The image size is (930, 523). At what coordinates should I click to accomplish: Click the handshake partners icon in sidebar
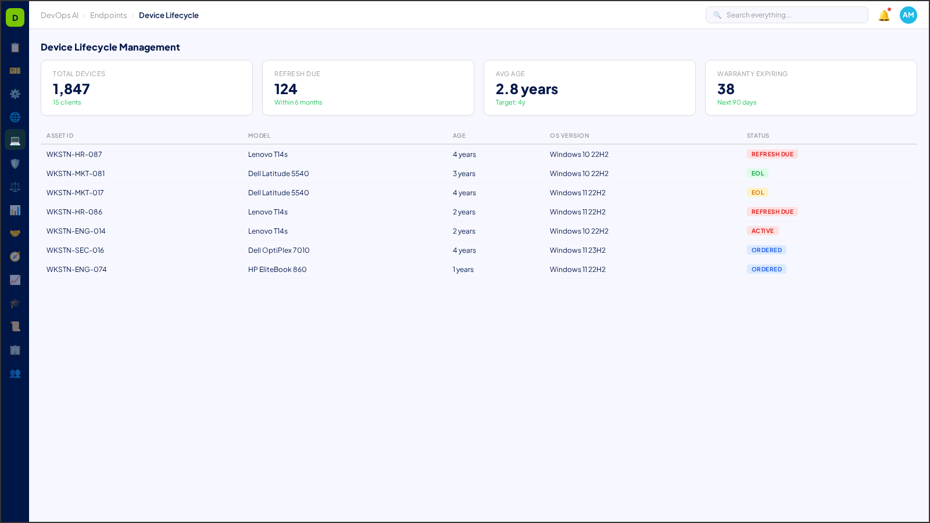coord(15,233)
